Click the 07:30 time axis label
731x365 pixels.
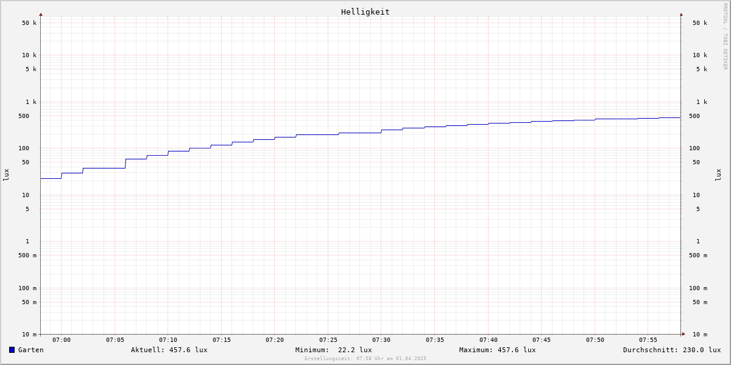point(381,340)
